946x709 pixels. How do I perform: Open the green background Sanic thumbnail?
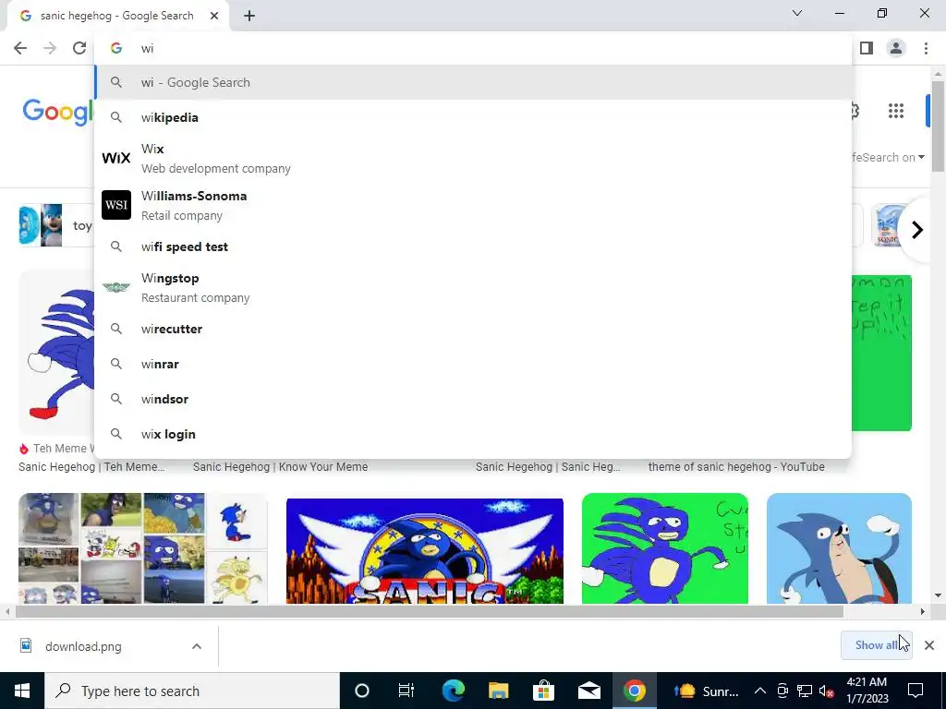[665, 548]
